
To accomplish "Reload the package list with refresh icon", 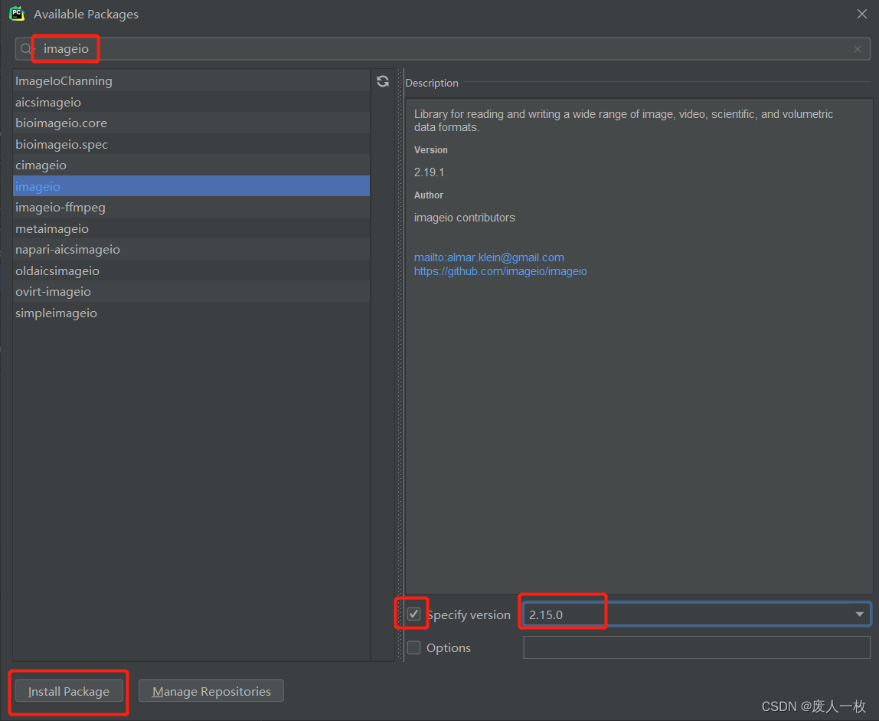I will 383,82.
